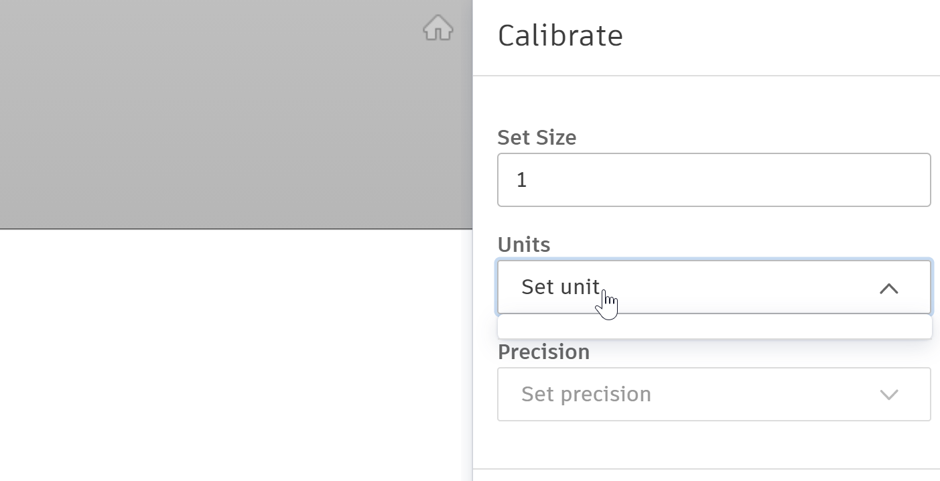This screenshot has width=940, height=481.
Task: Collapse the Units dropdown using its up chevron
Action: click(x=888, y=288)
